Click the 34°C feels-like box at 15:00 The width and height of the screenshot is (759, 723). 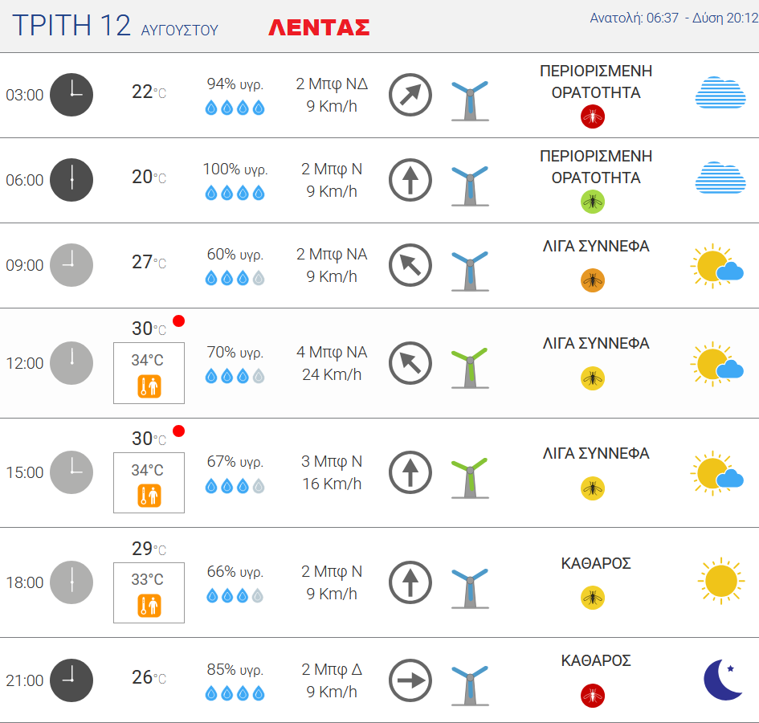point(149,482)
